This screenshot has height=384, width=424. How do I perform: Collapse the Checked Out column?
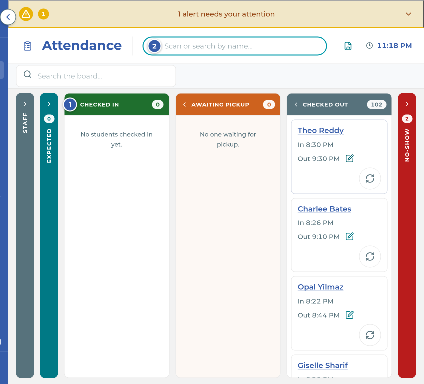pos(296,104)
